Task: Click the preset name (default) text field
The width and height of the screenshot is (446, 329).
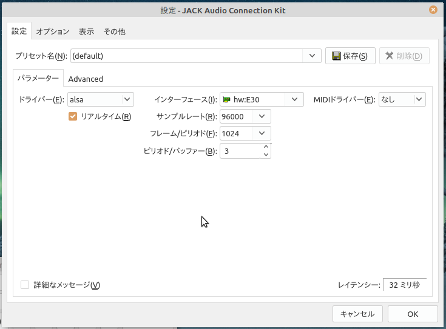Action: pyautogui.click(x=187, y=56)
